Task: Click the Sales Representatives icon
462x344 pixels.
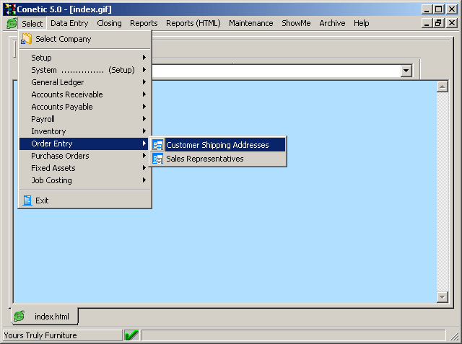Action: (157, 159)
